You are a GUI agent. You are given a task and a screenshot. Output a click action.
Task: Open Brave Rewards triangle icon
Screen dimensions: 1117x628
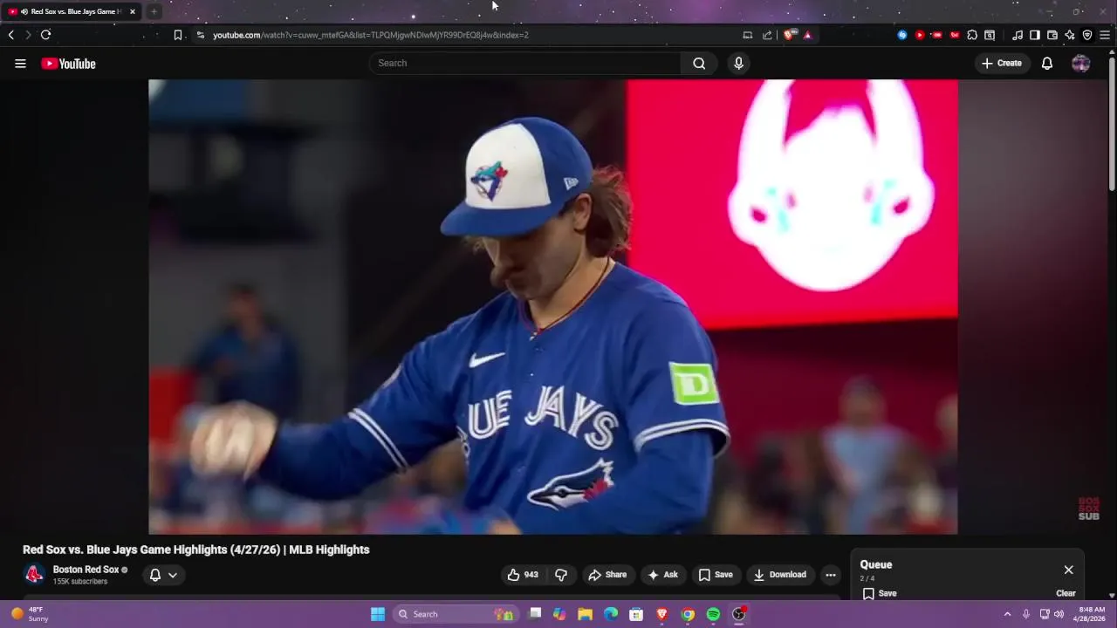(807, 35)
